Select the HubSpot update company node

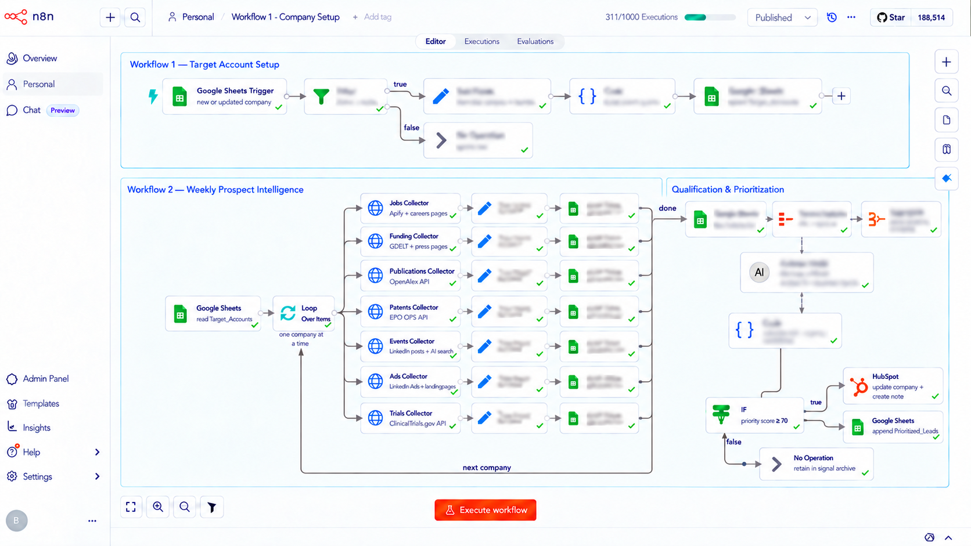[893, 386]
